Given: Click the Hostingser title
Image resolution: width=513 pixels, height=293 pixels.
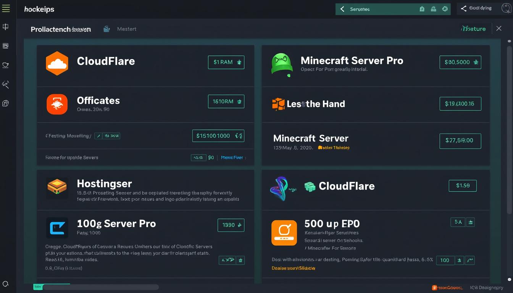Looking at the screenshot, I should point(104,184).
